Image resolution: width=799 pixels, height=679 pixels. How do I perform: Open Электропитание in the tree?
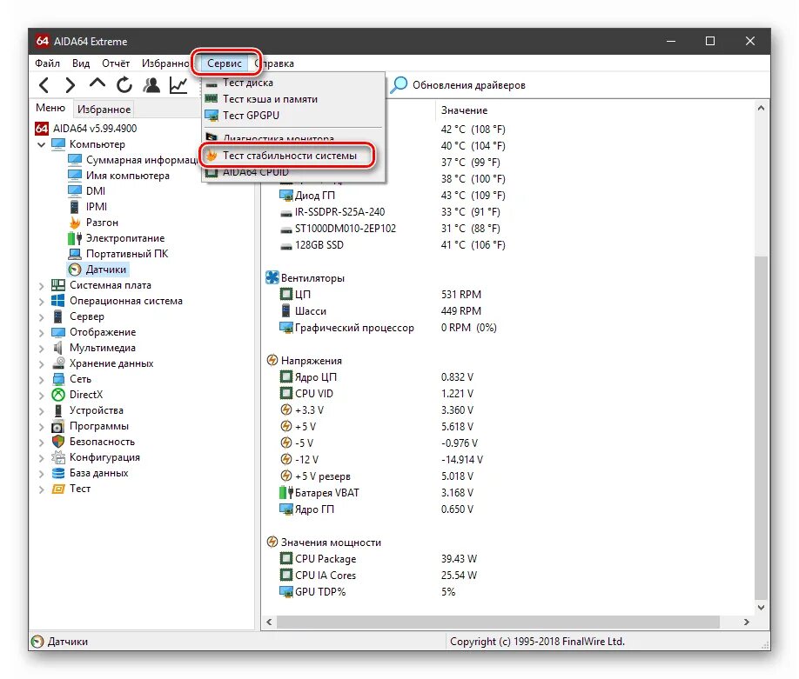click(124, 238)
